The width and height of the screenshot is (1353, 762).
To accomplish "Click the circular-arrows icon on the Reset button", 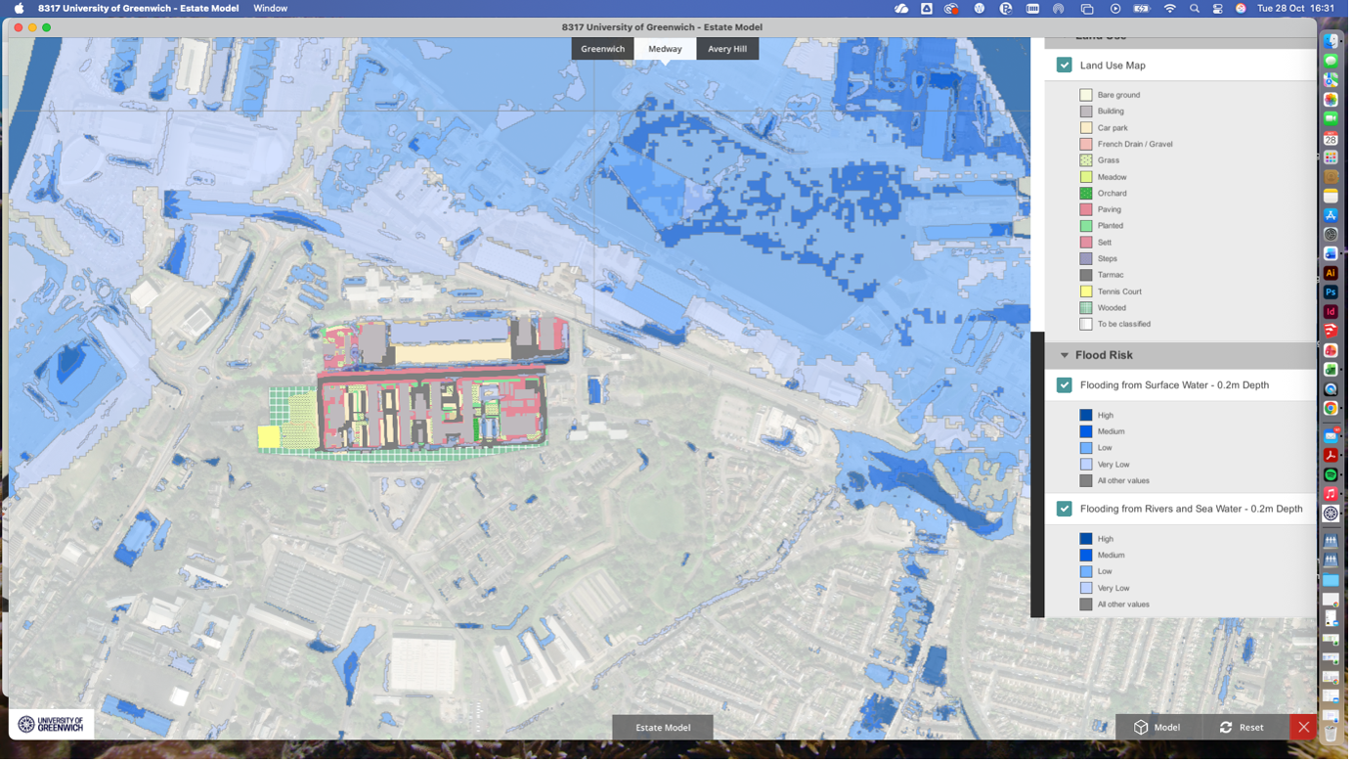I will (x=1225, y=727).
